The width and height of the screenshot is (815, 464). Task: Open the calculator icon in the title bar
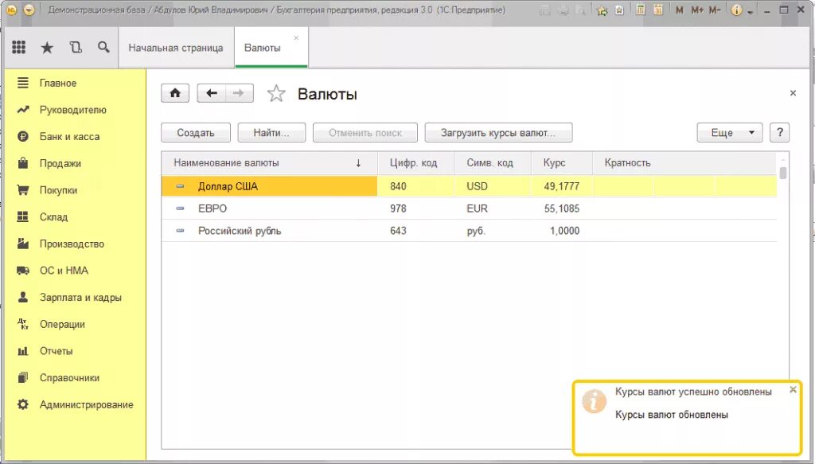click(x=641, y=10)
